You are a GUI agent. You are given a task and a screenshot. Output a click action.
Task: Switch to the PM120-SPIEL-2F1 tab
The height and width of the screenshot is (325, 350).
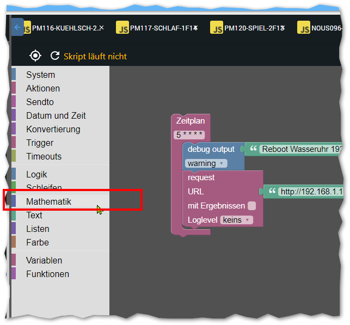pos(252,28)
